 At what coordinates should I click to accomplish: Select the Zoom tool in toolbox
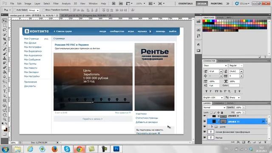5,119
